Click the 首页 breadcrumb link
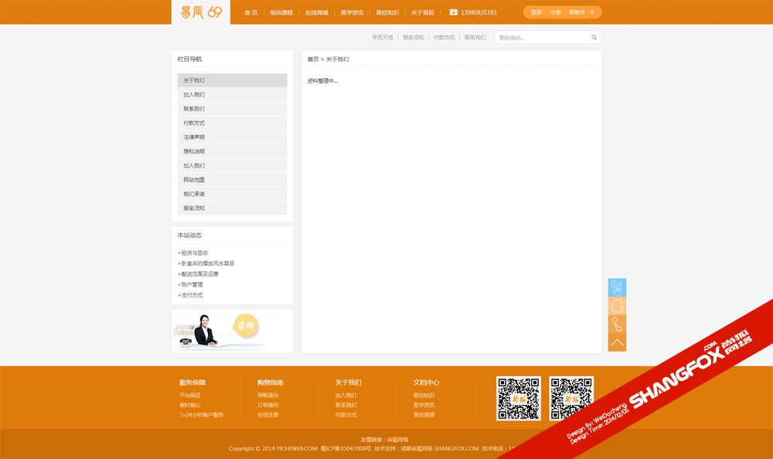 [x=313, y=59]
